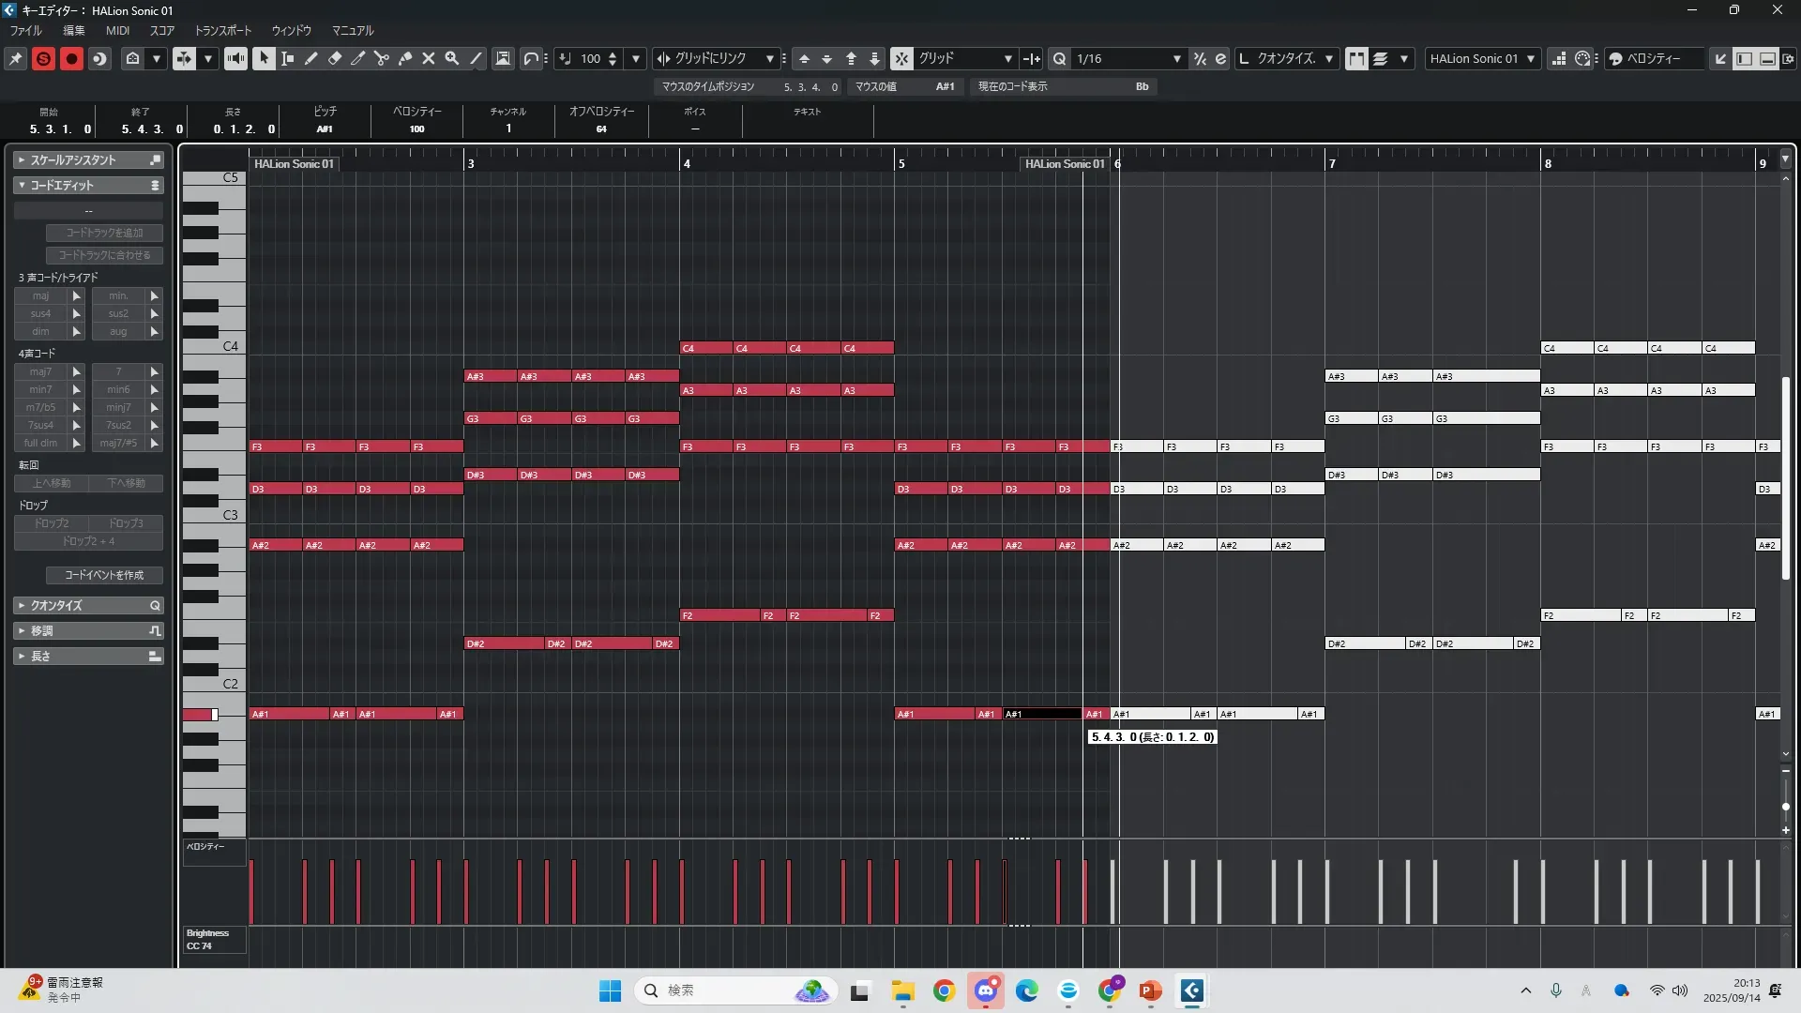Screen dimensions: 1801x1013
Task: Select the Zoom magnifier tool
Action: [x=452, y=58]
